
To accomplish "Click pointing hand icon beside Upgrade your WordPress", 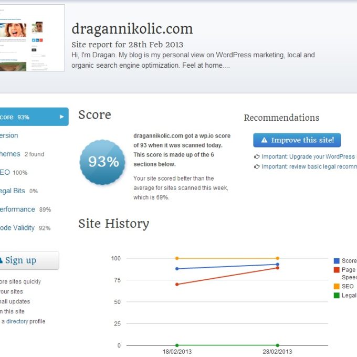I will point(257,156).
